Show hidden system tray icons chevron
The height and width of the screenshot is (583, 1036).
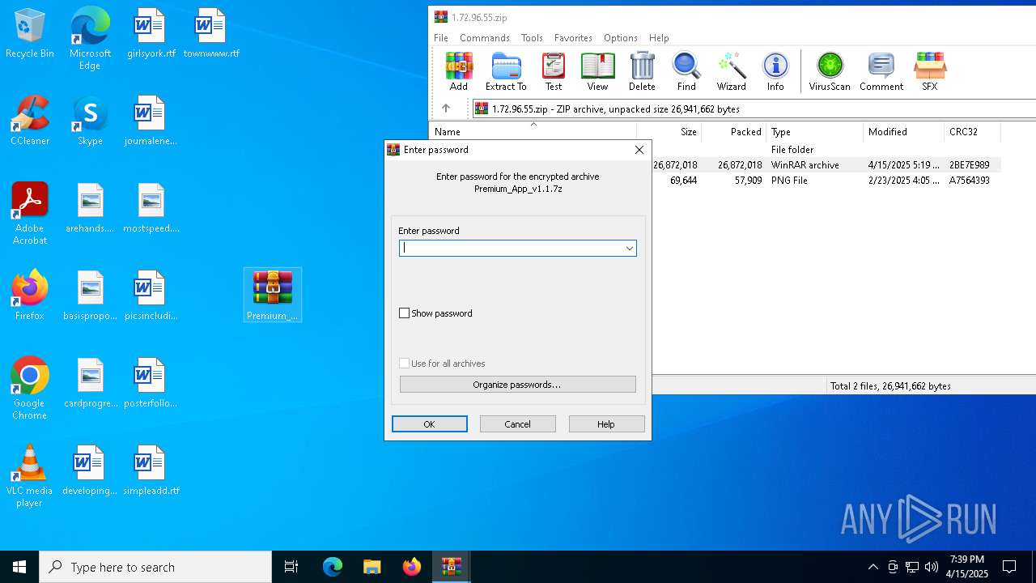pyautogui.click(x=873, y=567)
